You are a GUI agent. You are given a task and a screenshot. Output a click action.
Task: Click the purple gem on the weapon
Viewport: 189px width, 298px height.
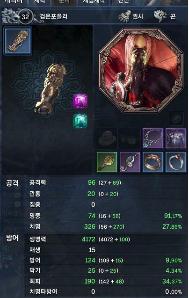[x=80, y=102]
